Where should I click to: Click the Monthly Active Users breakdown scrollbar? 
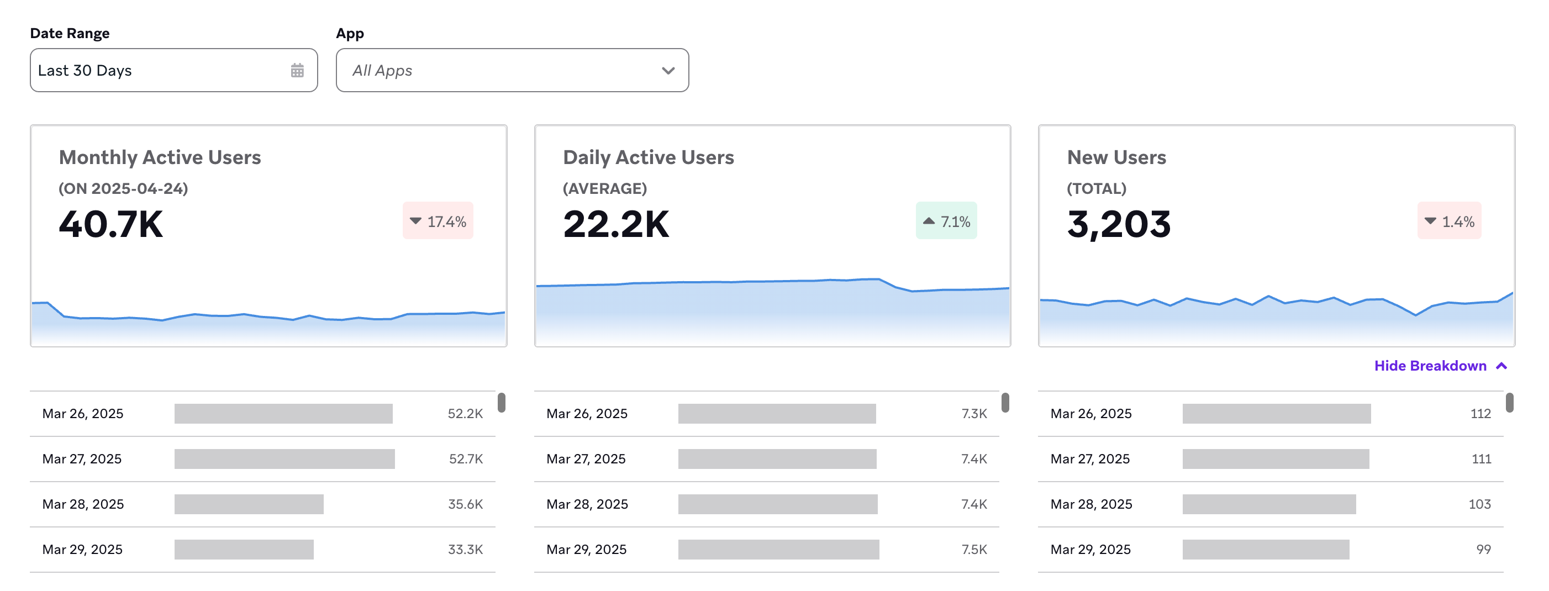pyautogui.click(x=502, y=402)
